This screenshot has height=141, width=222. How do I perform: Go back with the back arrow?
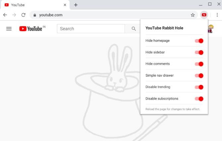click(5, 15)
